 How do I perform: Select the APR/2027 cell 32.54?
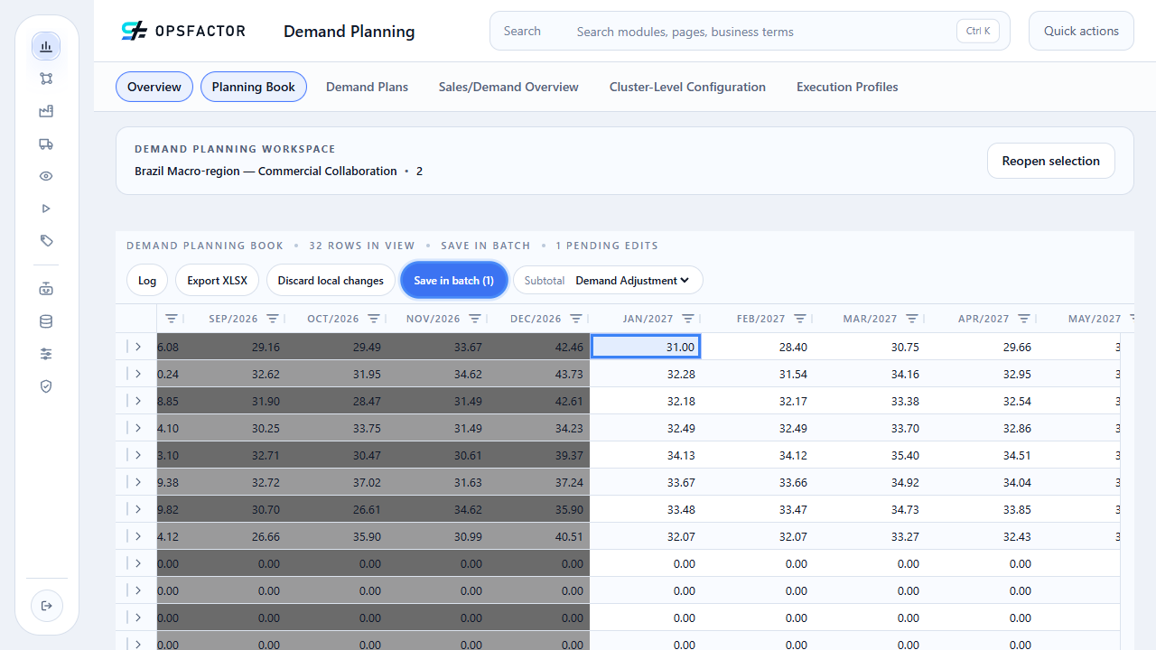[982, 401]
